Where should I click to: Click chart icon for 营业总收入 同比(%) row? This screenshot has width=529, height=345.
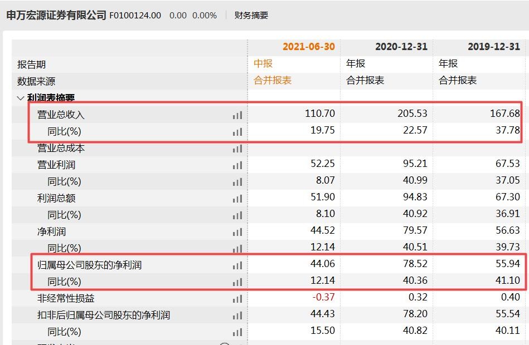pyautogui.click(x=237, y=132)
